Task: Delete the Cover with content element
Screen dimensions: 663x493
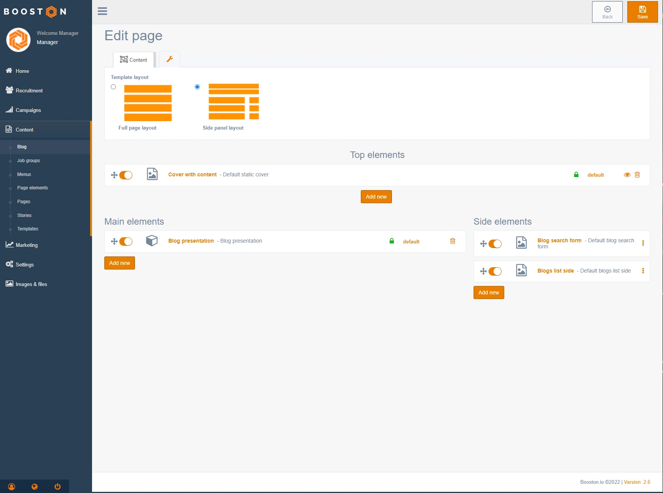Action: pos(637,175)
